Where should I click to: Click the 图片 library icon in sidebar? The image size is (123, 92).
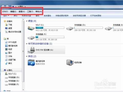click(6, 53)
